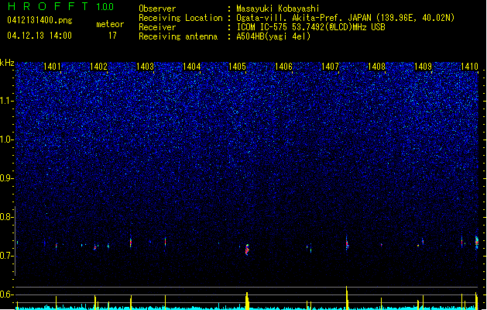Click the meteor echo just after 1407
This screenshot has width=487, height=310.
click(x=347, y=243)
